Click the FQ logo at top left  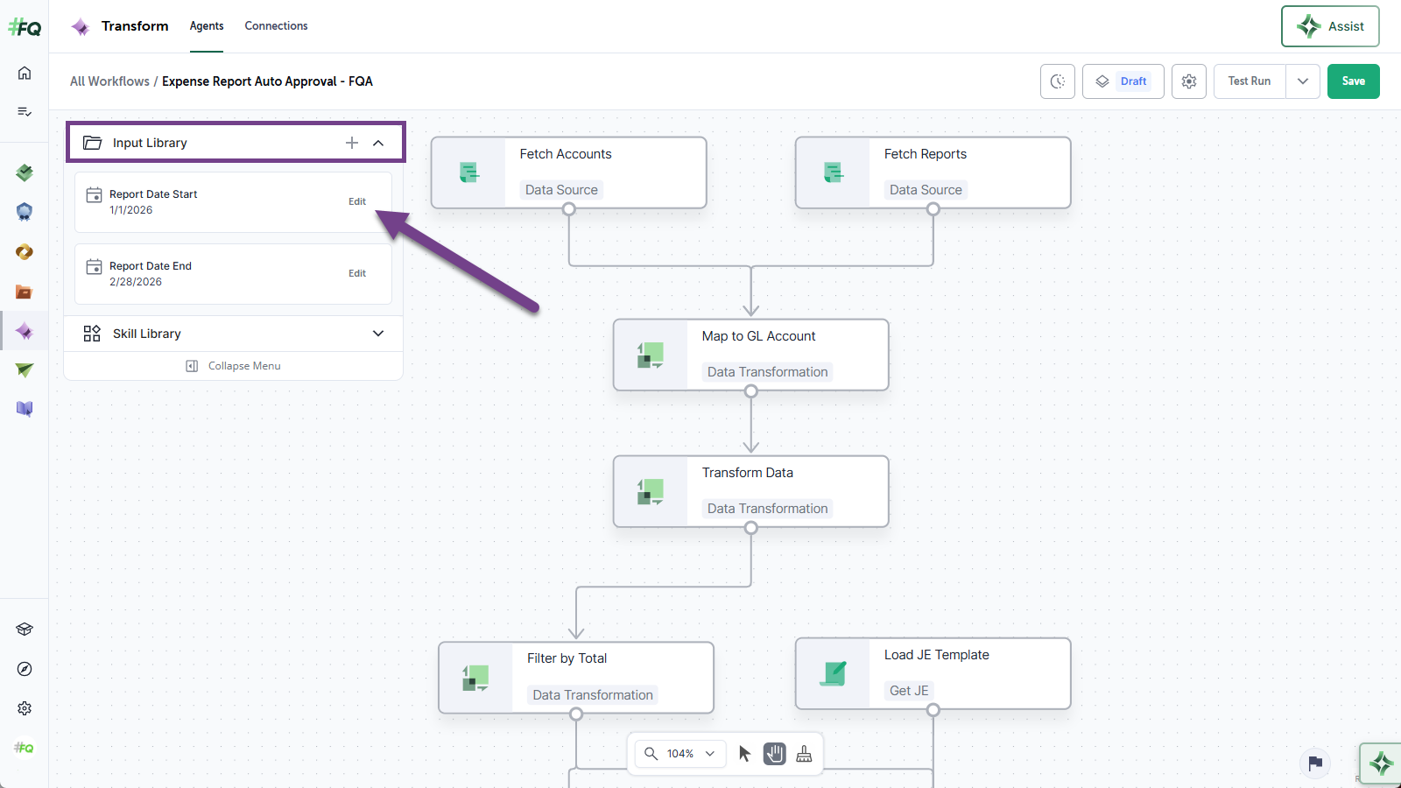click(x=25, y=27)
